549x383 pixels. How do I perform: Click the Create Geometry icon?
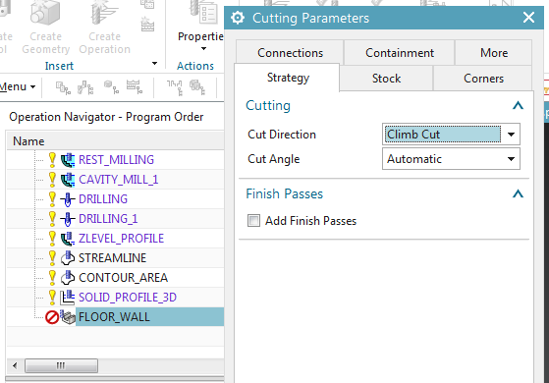[45, 14]
